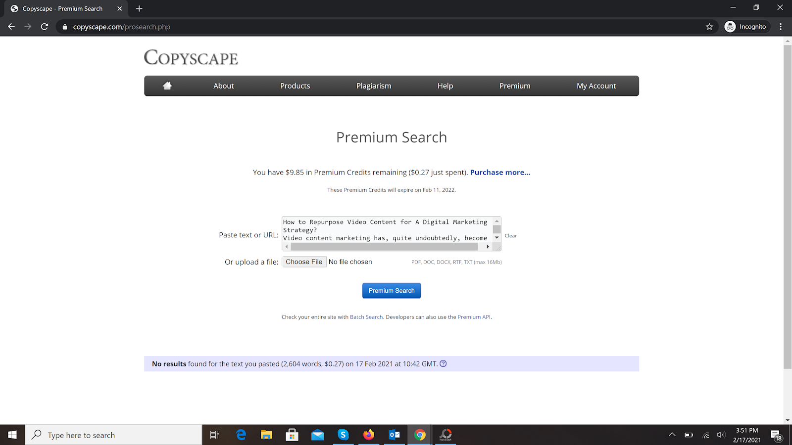Image resolution: width=792 pixels, height=445 pixels.
Task: Open the volume control icon
Action: (x=721, y=435)
